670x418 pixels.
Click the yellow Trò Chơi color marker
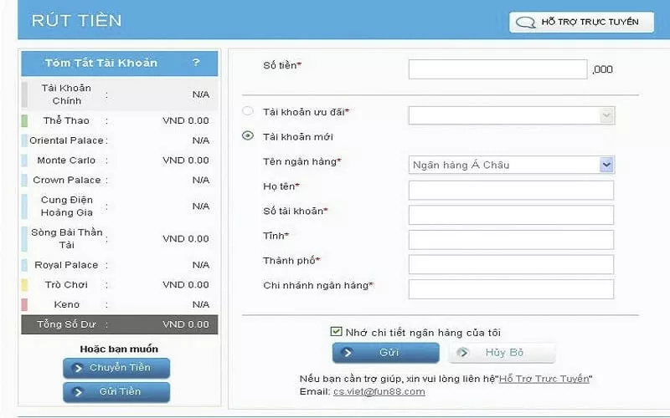[24, 284]
